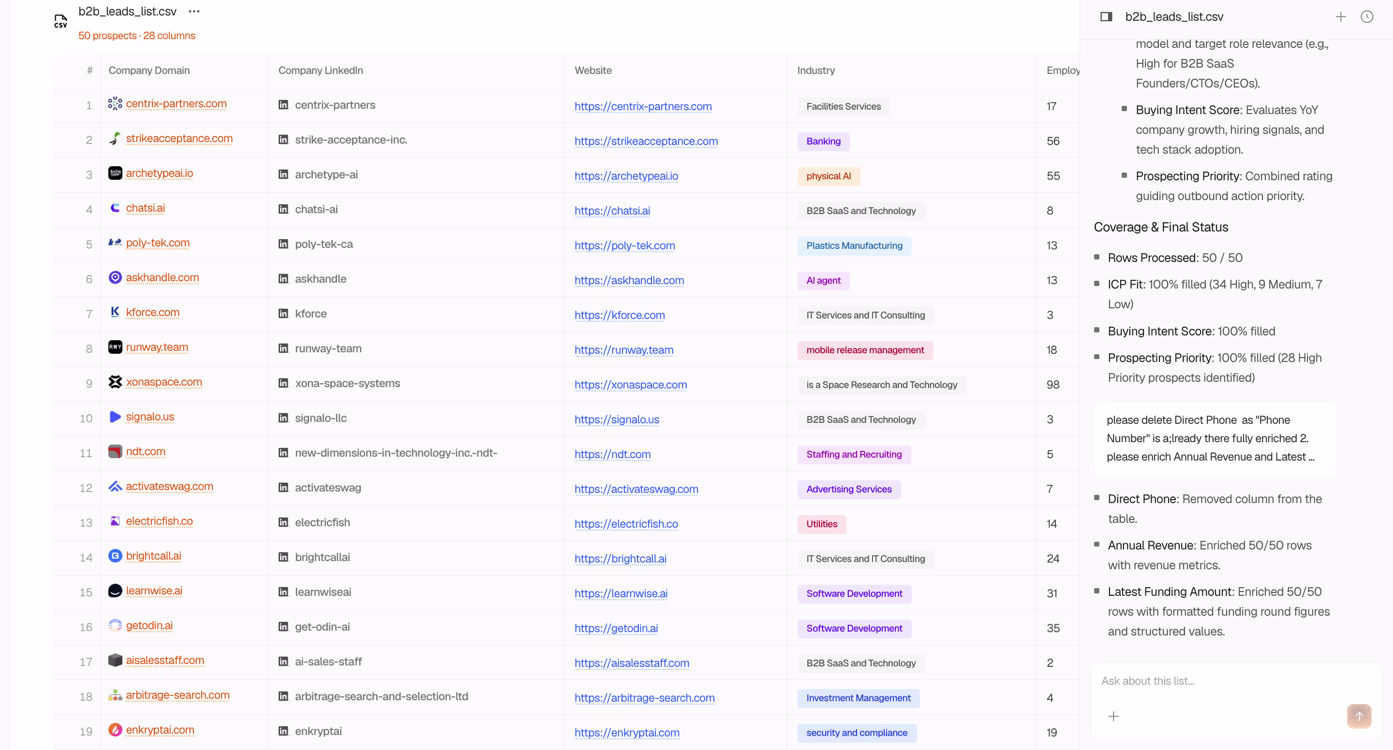This screenshot has width=1393, height=750.
Task: Click the Plastics Manufacturing industry tag
Action: coord(854,246)
